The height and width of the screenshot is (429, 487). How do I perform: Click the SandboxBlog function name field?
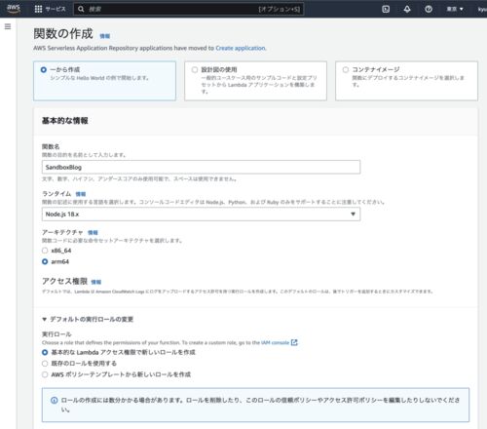tap(201, 167)
